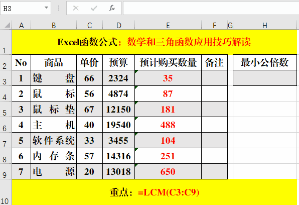Image resolution: width=299 pixels, height=205 pixels.
Task: Click budget cell '19540'
Action: point(119,125)
